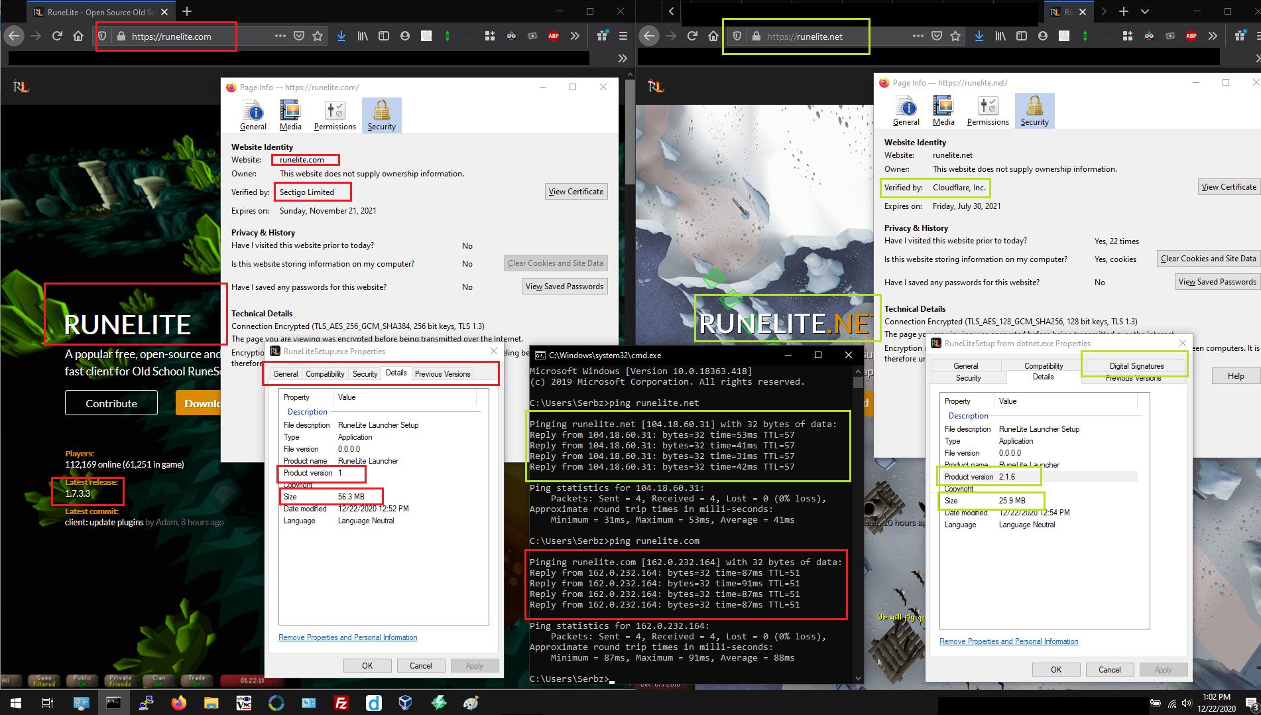Open Downloads panel in right Firefox window
This screenshot has height=715, width=1261.
(x=979, y=36)
